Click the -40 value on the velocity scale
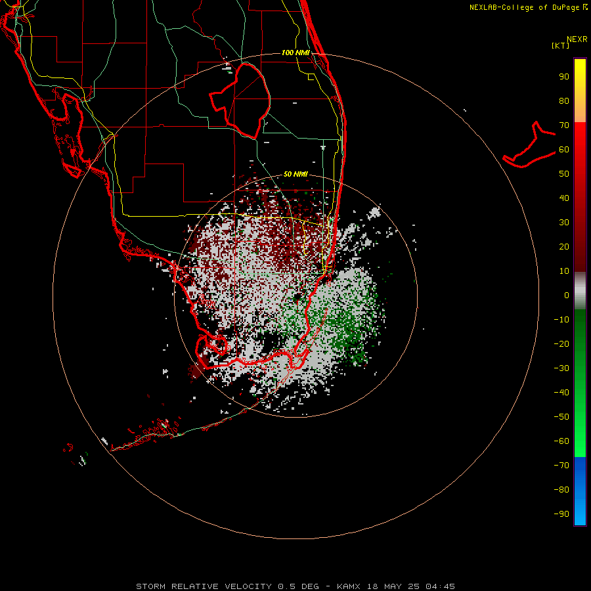 click(x=561, y=393)
